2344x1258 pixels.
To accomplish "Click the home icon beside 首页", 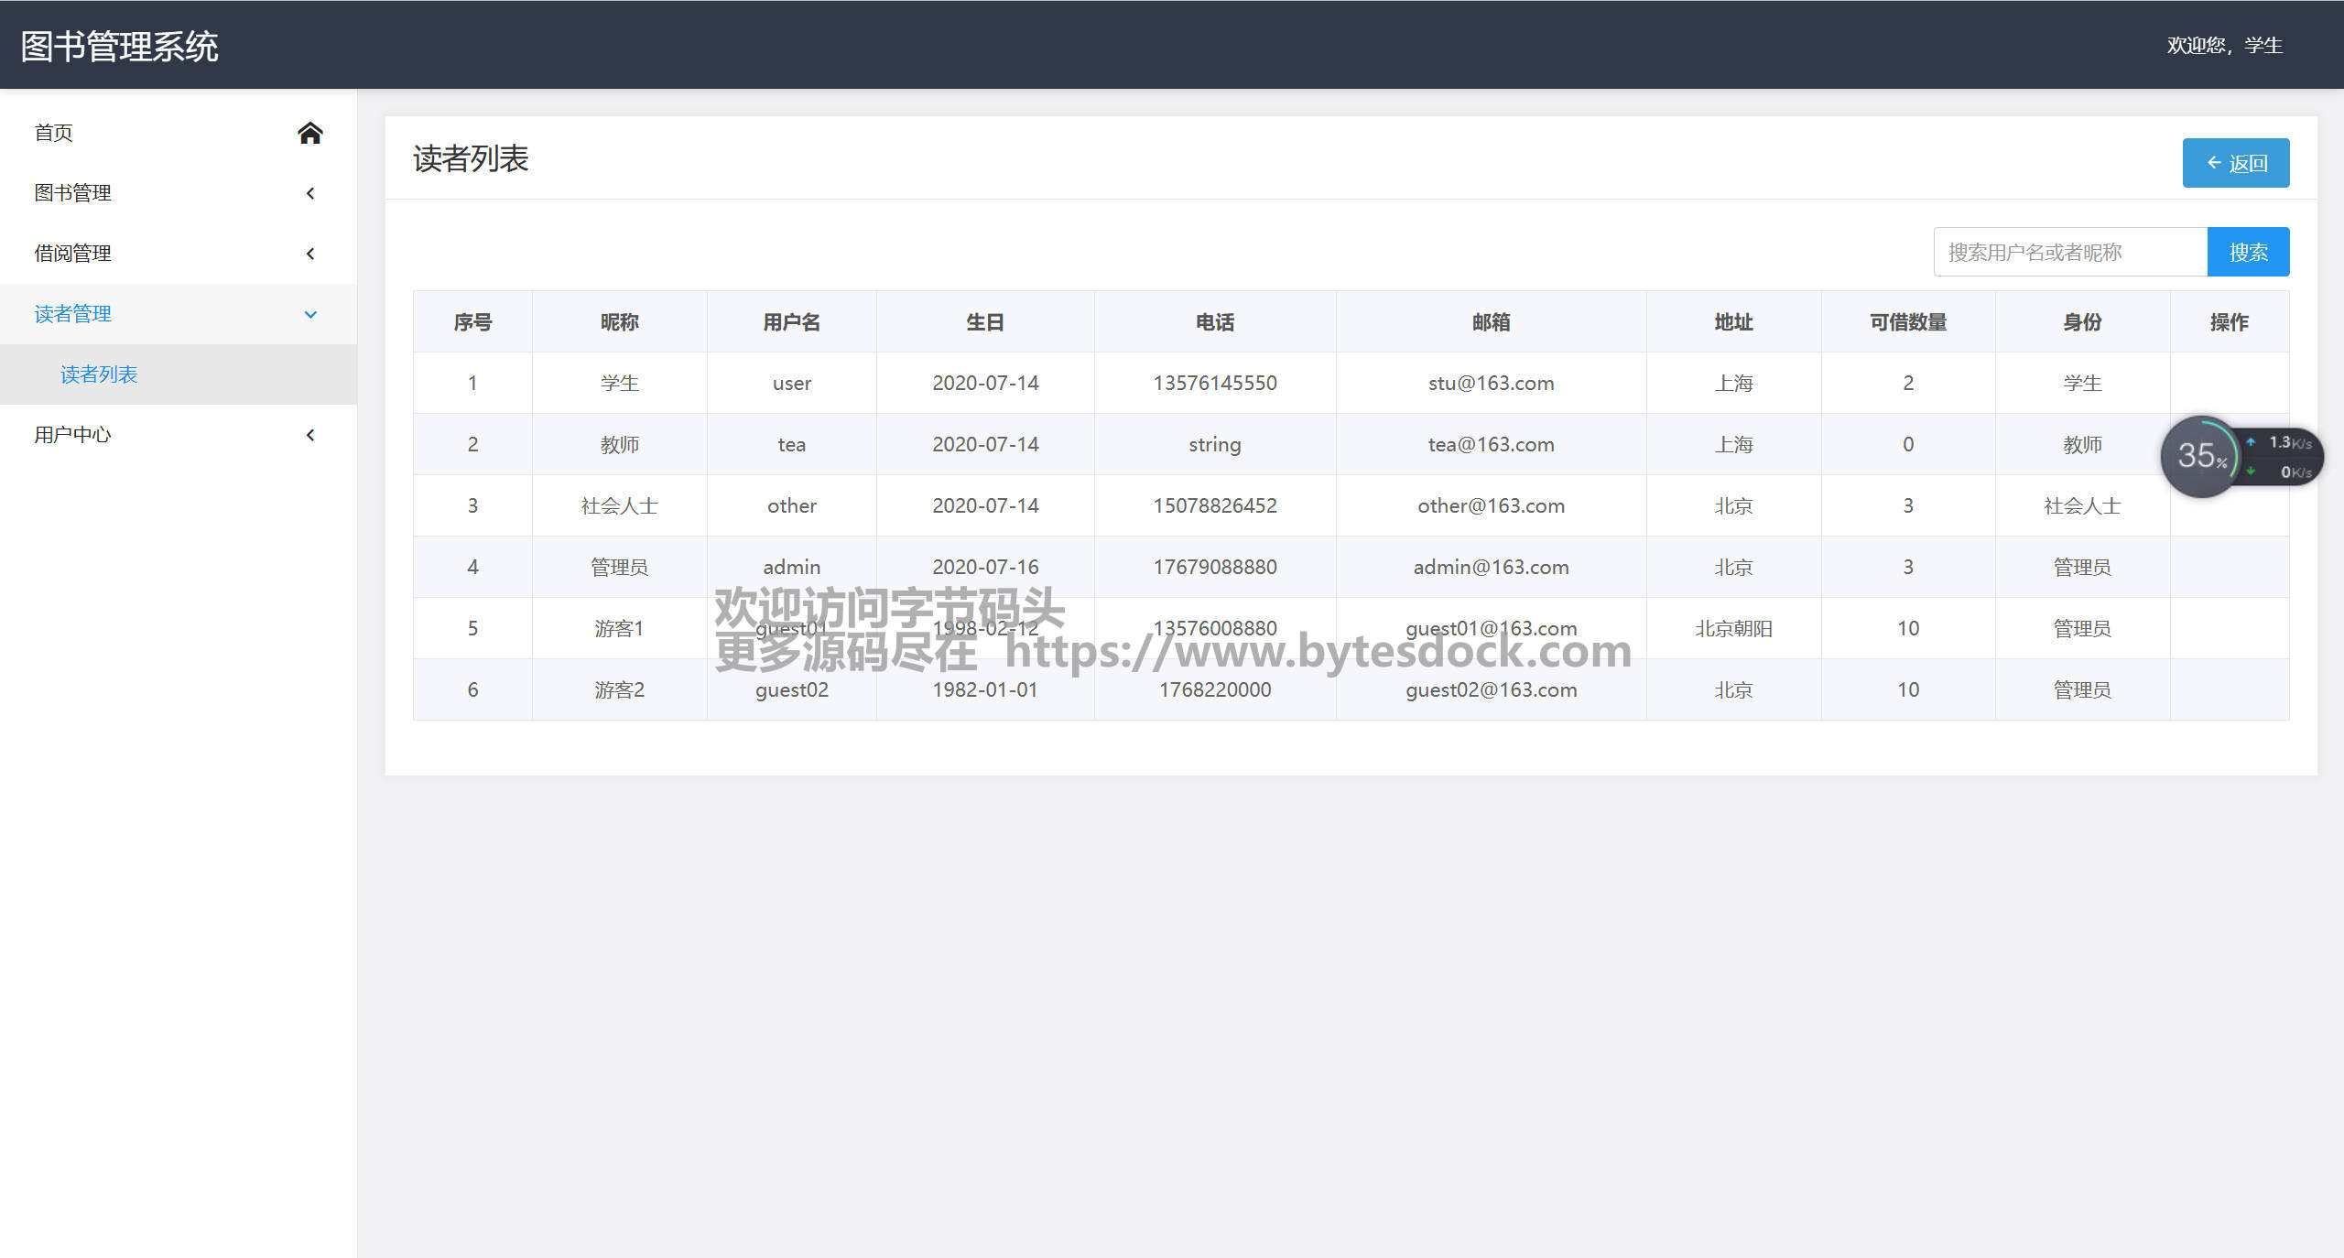I will [x=309, y=133].
